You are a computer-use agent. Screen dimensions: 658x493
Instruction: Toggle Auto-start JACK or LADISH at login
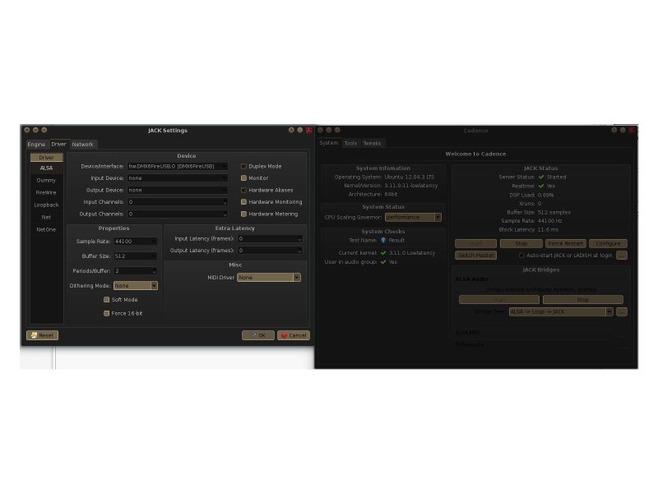tap(521, 256)
